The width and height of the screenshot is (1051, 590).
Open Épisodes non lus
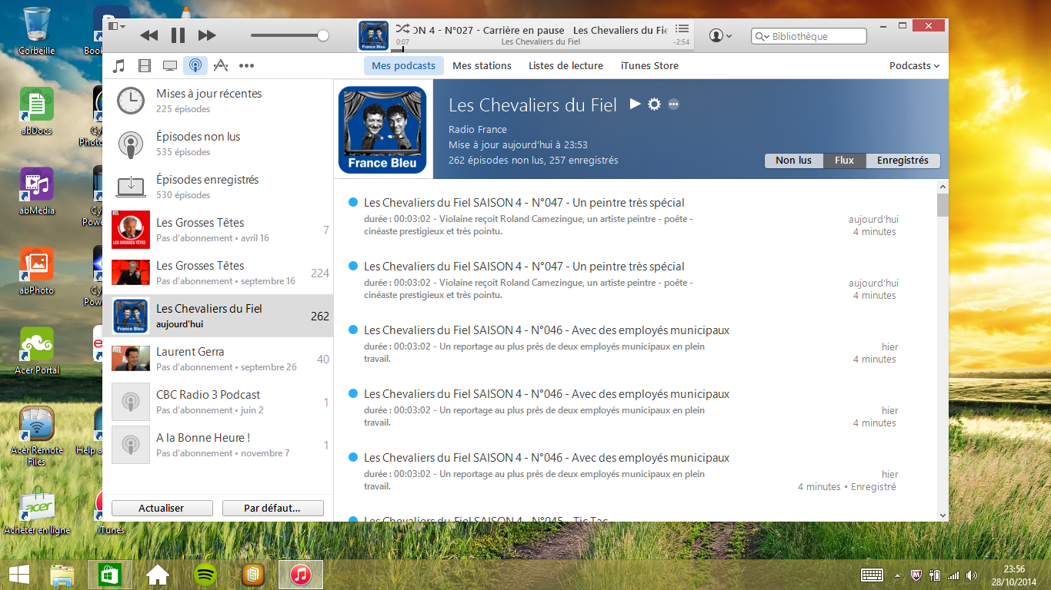[x=218, y=144]
